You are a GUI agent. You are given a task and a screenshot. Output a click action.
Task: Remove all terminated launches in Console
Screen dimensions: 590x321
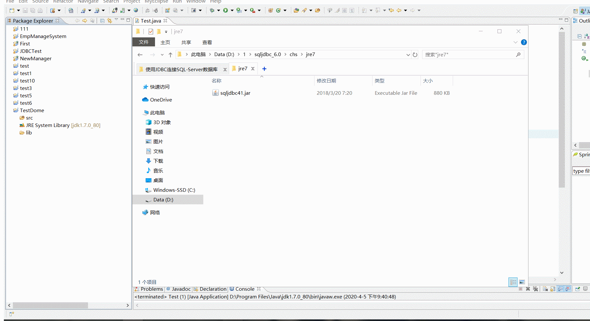pyautogui.click(x=536, y=289)
